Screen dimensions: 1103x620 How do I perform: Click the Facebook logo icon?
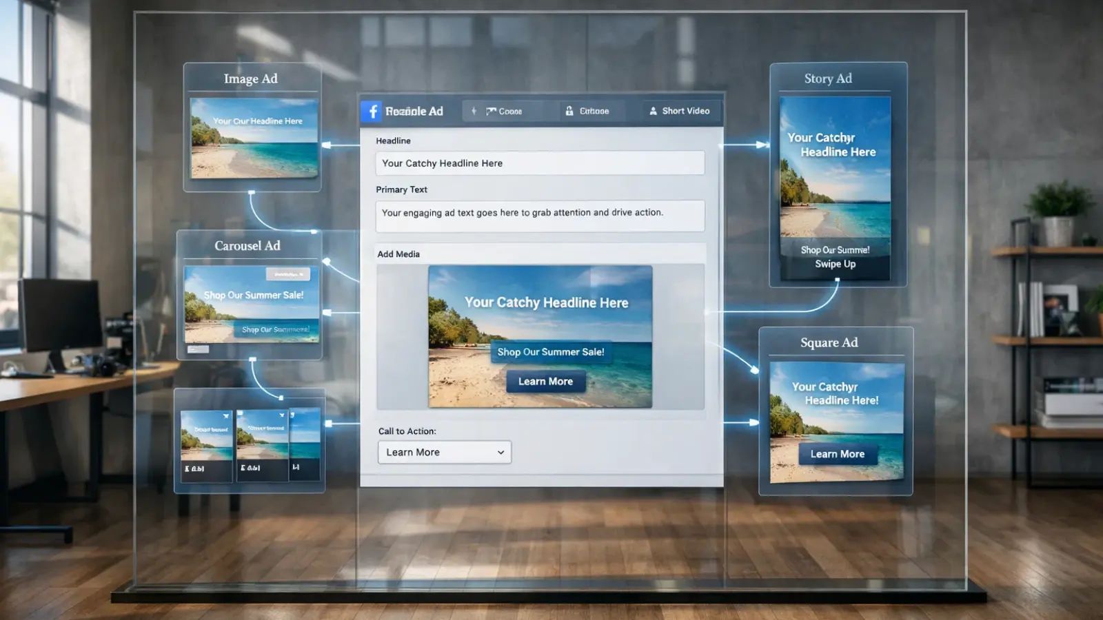point(372,111)
